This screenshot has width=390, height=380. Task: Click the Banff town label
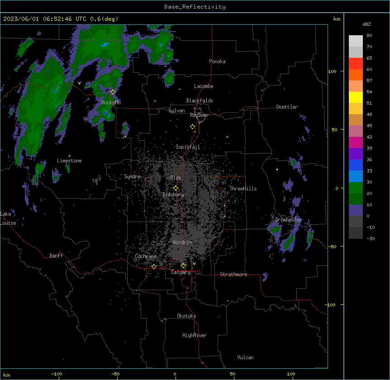(x=56, y=256)
